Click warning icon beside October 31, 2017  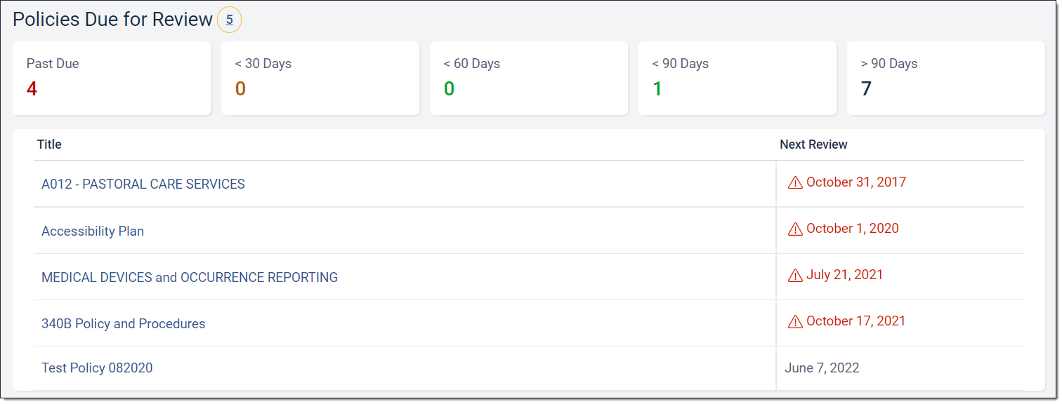click(795, 183)
